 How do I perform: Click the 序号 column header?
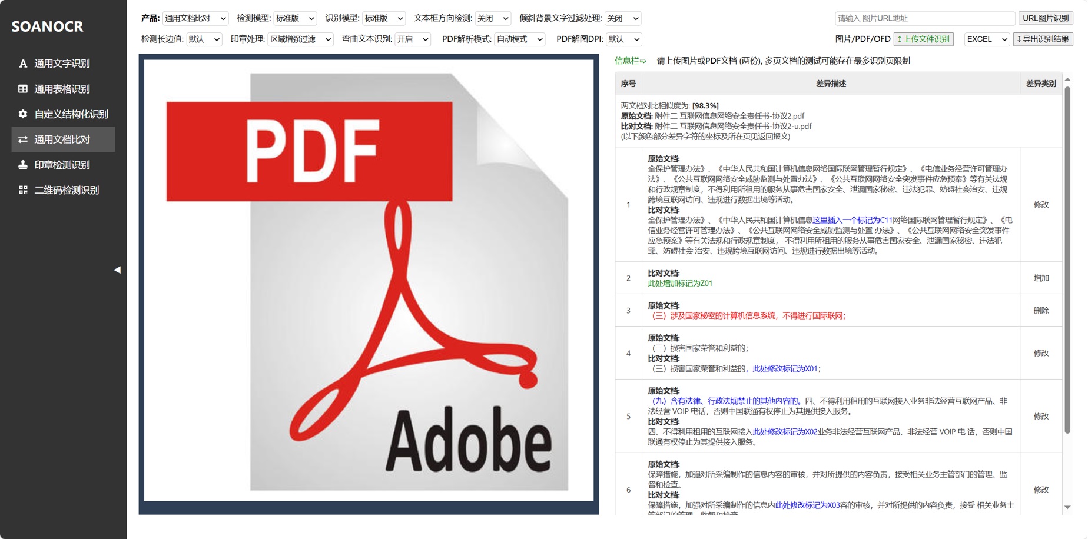(x=628, y=84)
